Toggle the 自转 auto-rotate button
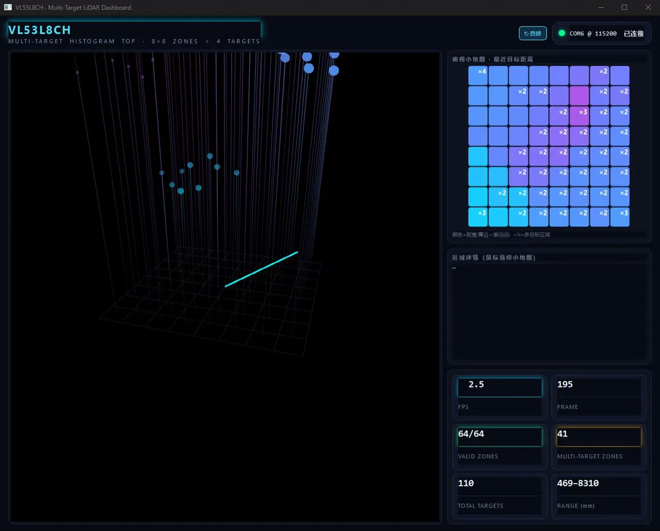Image resolution: width=660 pixels, height=531 pixels. click(533, 33)
